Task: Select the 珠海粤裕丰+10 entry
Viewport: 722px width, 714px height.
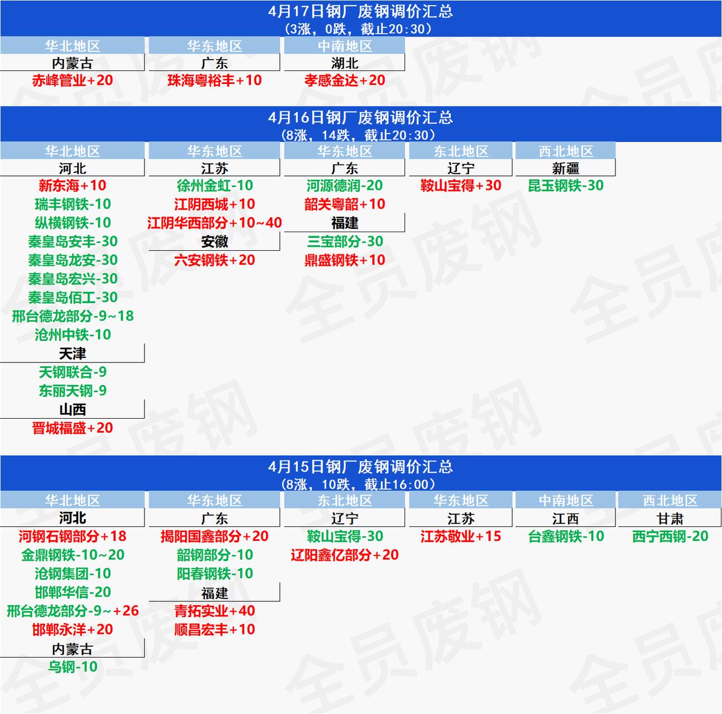Action: click(214, 80)
